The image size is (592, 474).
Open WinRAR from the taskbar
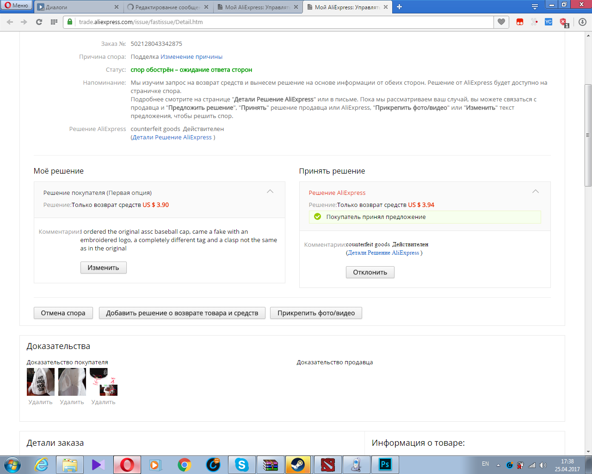pos(271,465)
